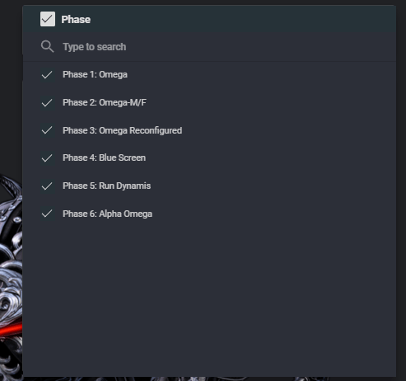This screenshot has width=406, height=381.
Task: Select the Phase 2: Omega-M/F label
Action: click(x=105, y=102)
